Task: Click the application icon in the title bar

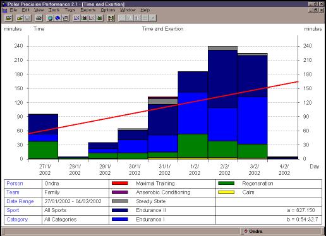Action: point(4,4)
